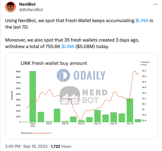Click the Sep 18 green bar
Image resolution: width=162 pixels, height=151 pixels.
point(130,110)
